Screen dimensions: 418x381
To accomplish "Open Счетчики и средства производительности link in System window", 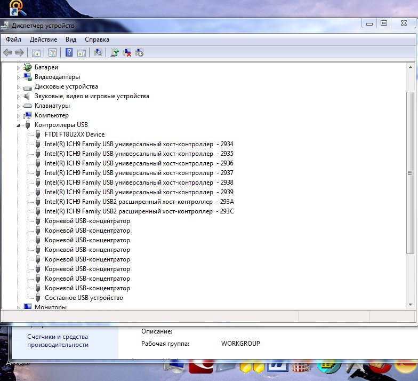I will (58, 340).
